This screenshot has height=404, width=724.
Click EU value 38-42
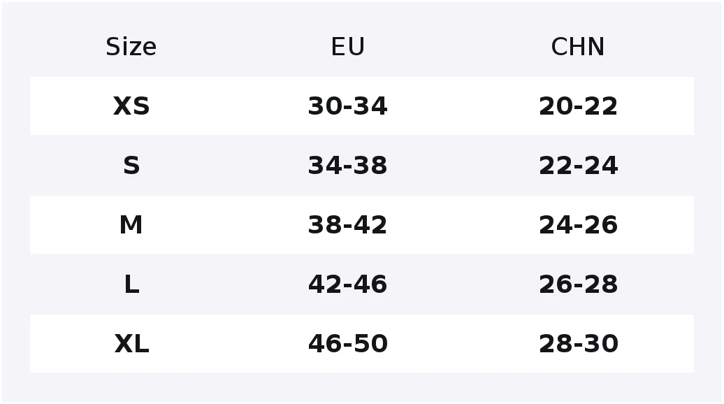348,225
